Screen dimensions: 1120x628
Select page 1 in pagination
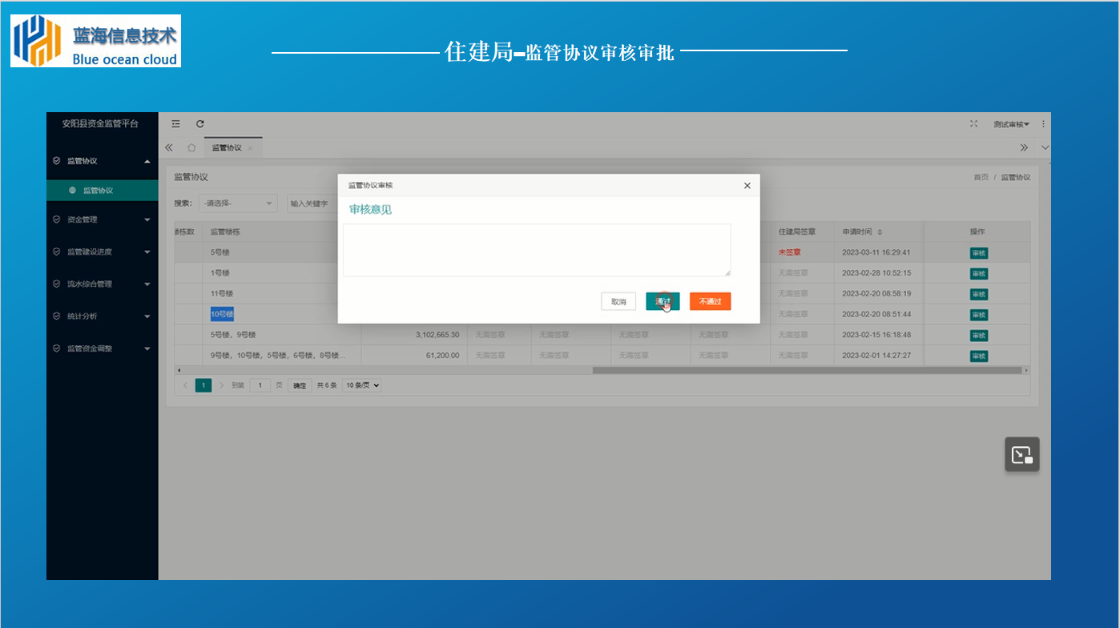coord(203,385)
